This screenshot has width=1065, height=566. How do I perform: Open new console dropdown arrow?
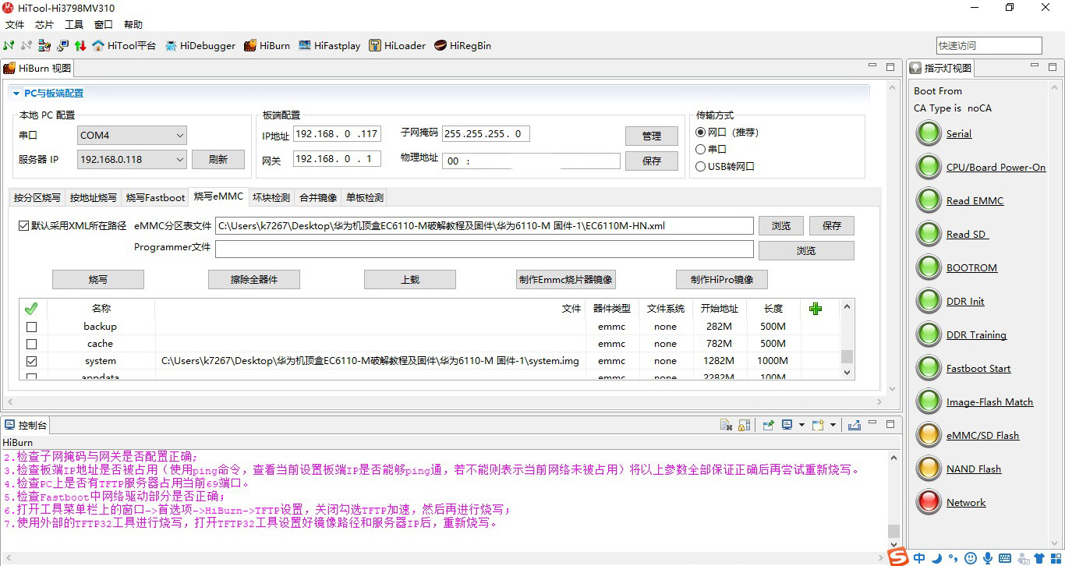(x=833, y=425)
